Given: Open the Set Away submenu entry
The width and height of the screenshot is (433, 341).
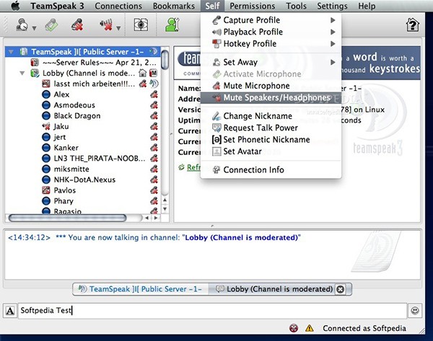Looking at the screenshot, I should pos(271,62).
